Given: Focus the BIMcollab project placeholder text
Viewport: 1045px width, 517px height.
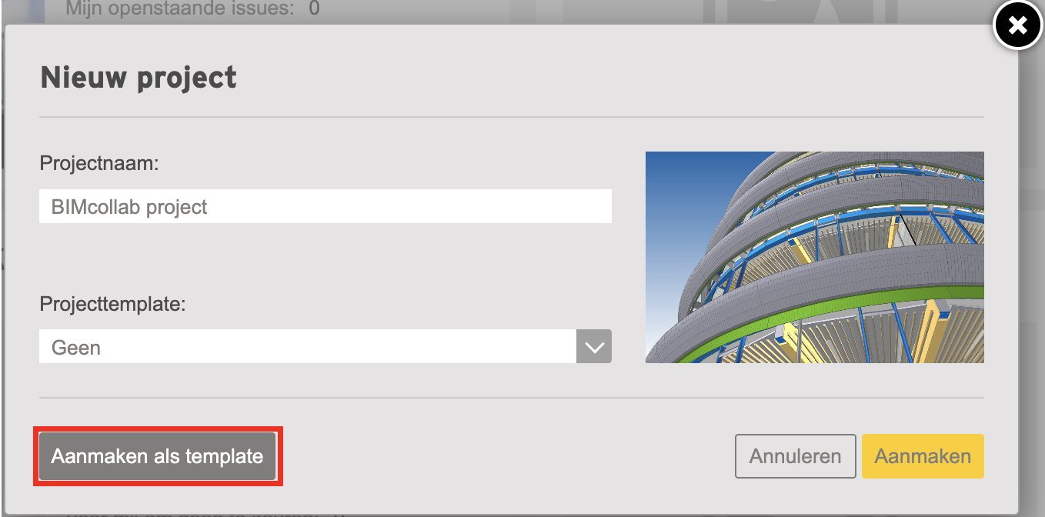Looking at the screenshot, I should click(129, 207).
